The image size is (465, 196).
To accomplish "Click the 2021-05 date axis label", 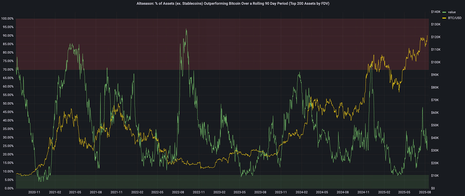I will tap(75, 192).
